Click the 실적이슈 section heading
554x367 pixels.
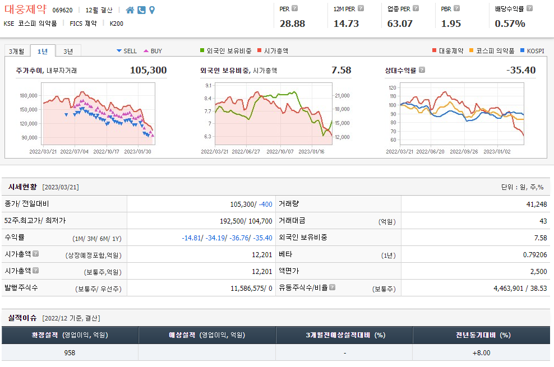tap(22, 318)
